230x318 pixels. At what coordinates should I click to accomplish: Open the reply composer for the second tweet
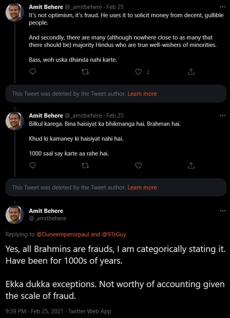point(32,165)
